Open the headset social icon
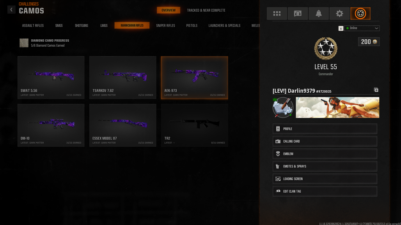401x225 pixels. (x=298, y=14)
